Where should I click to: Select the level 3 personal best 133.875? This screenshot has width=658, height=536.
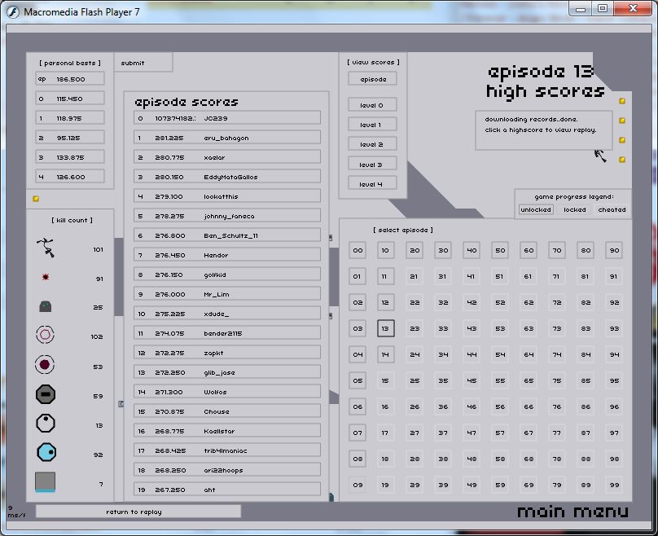70,157
